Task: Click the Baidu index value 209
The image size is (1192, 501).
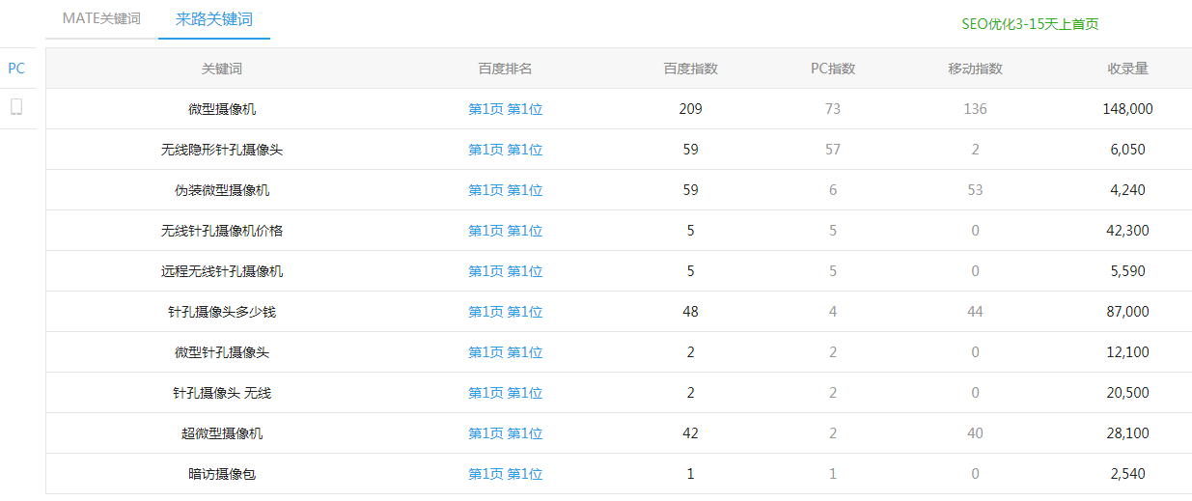Action: pos(690,109)
